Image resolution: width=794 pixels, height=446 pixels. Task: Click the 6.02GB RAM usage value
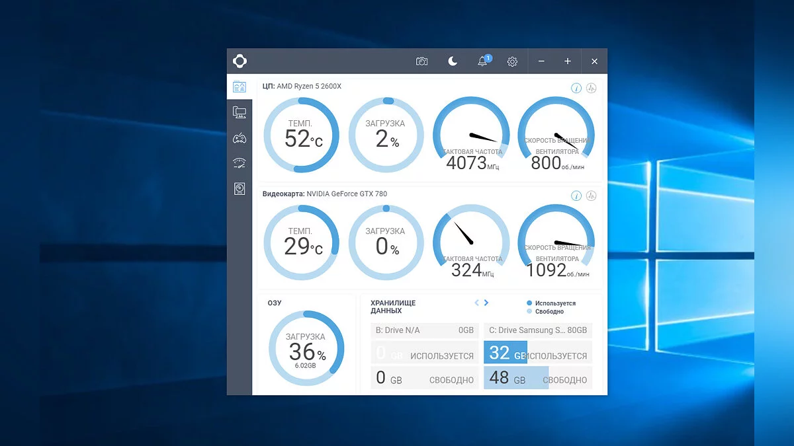tap(306, 365)
